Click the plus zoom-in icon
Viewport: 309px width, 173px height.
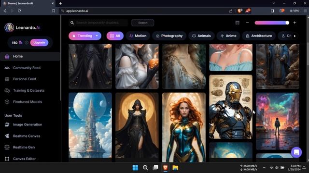tap(295, 23)
